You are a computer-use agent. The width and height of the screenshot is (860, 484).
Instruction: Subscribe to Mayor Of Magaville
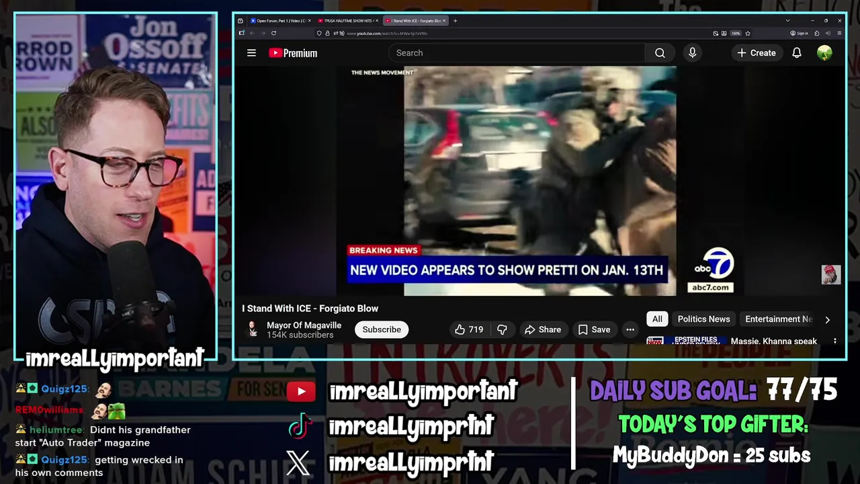(x=382, y=329)
